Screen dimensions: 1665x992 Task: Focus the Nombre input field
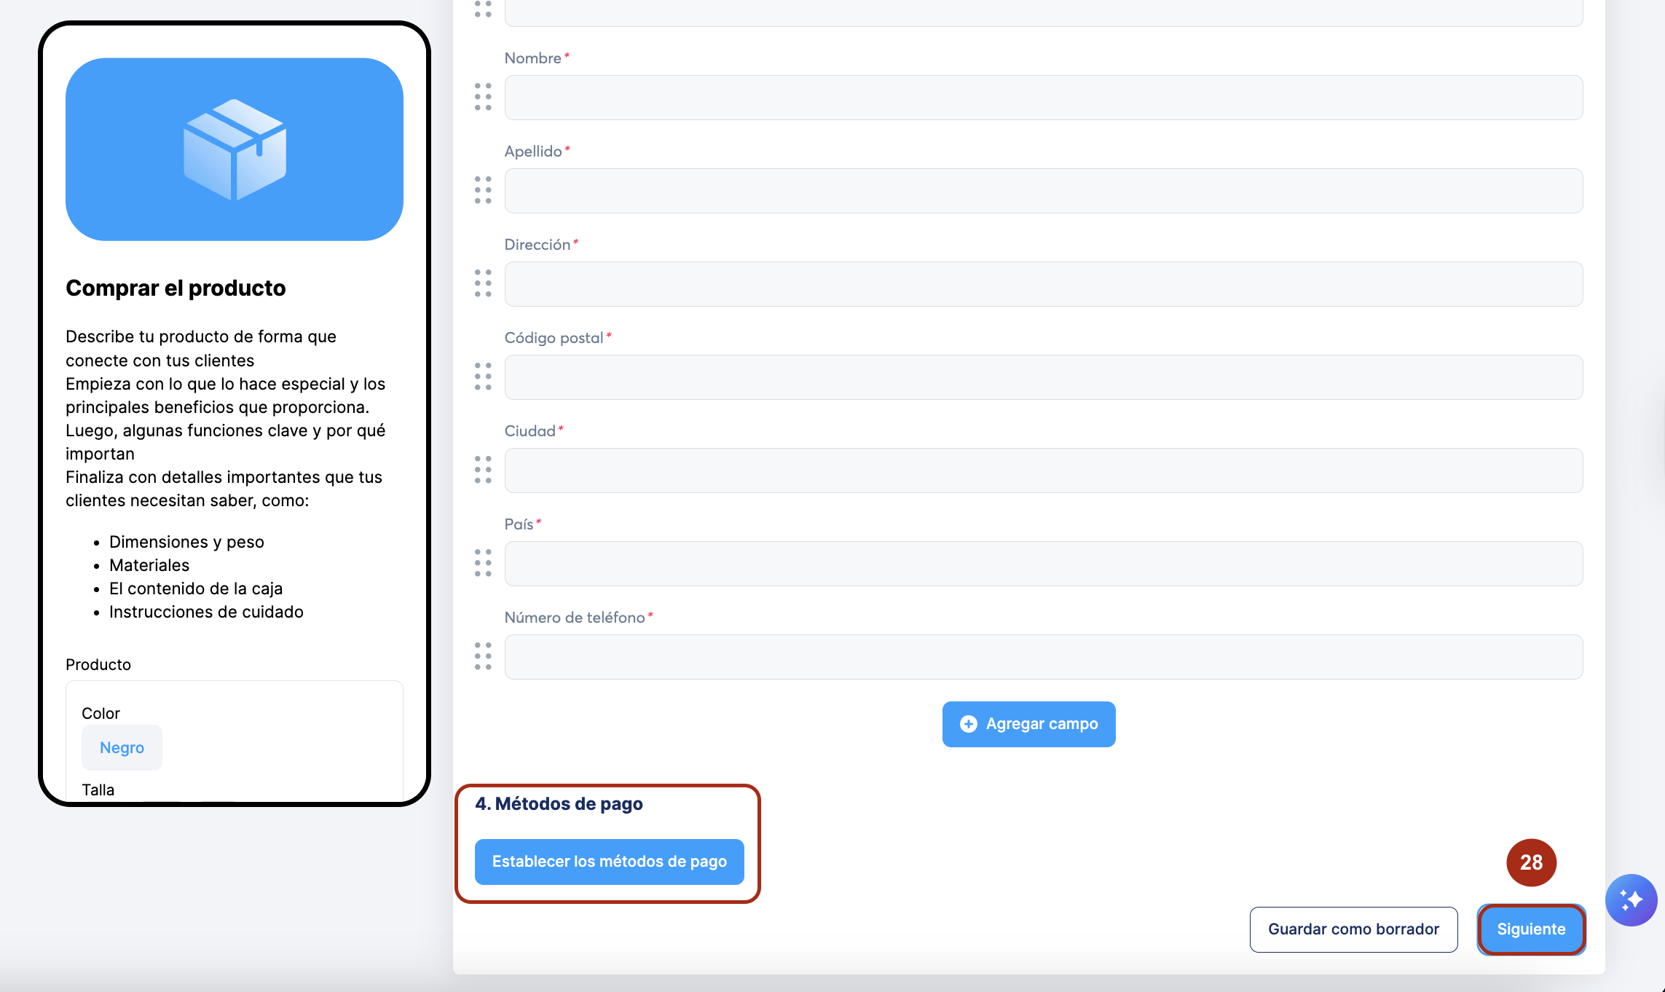click(x=1043, y=98)
